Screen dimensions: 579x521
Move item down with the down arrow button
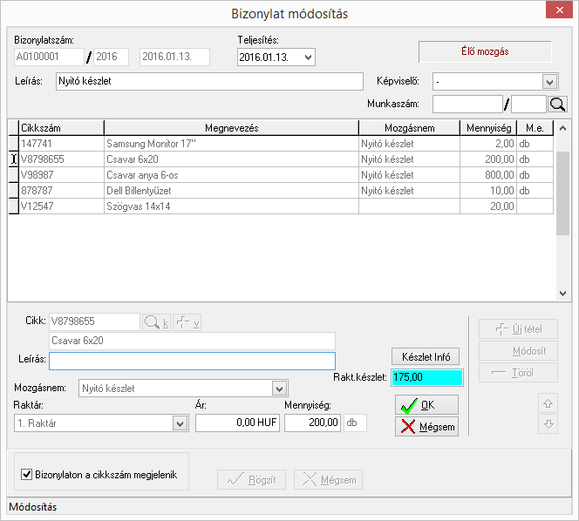(548, 424)
